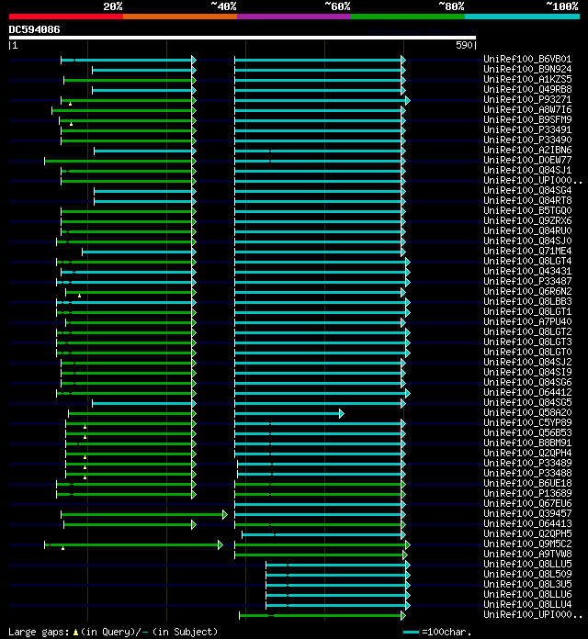Select the UniRef100_Q8LGT1 label
This screenshot has width=588, height=639.
527,311
